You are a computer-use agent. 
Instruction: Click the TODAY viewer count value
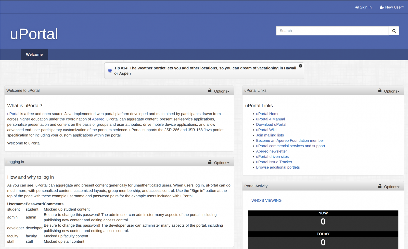(x=323, y=243)
